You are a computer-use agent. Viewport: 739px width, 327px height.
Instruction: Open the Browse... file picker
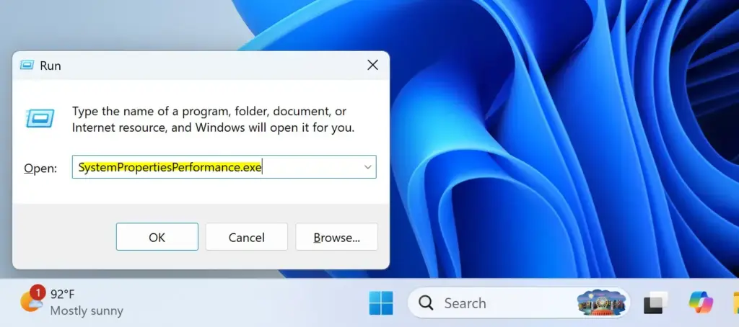336,237
